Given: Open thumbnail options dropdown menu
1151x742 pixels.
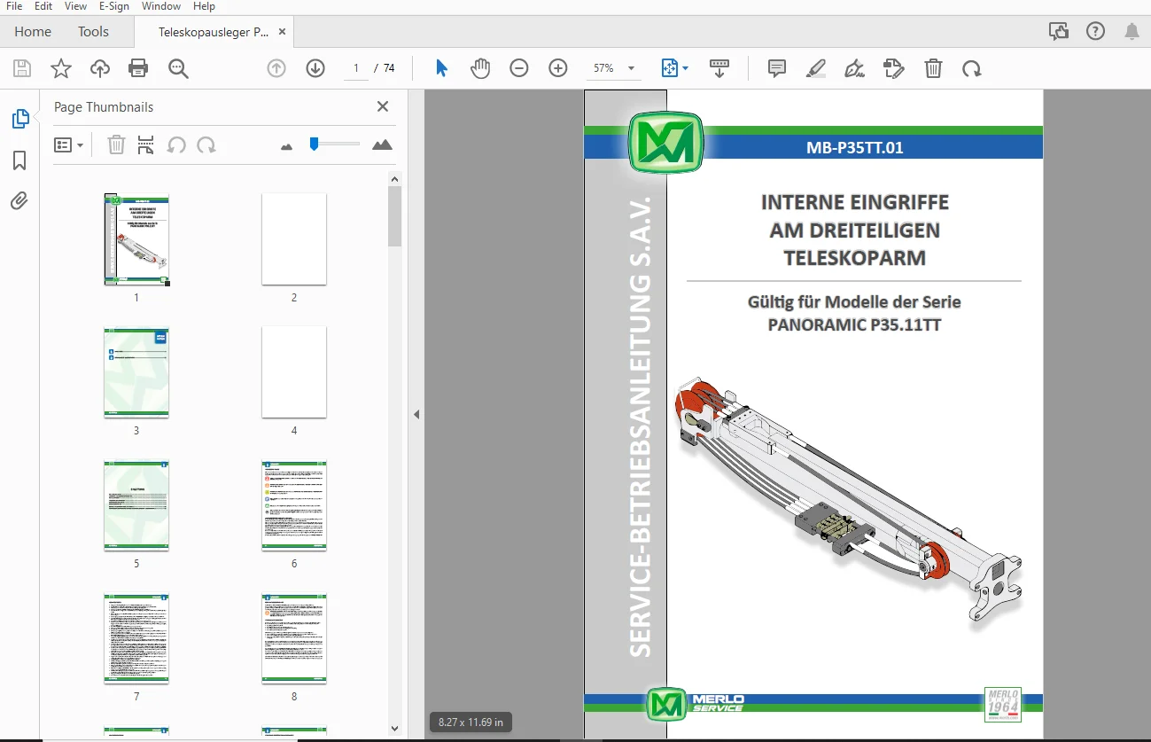Looking at the screenshot, I should 68,144.
